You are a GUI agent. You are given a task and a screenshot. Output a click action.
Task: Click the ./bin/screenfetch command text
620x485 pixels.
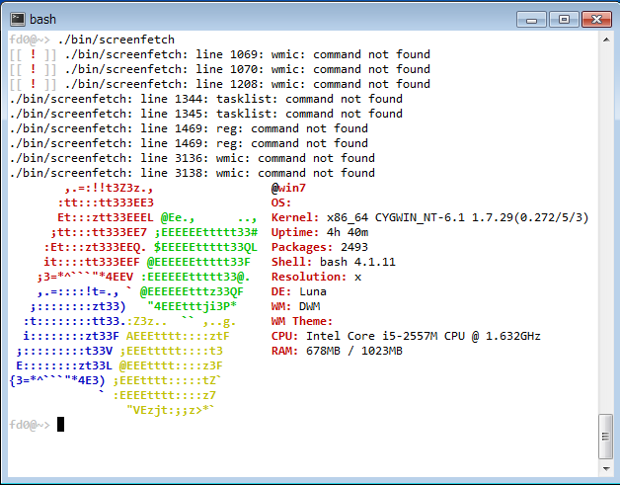point(116,40)
